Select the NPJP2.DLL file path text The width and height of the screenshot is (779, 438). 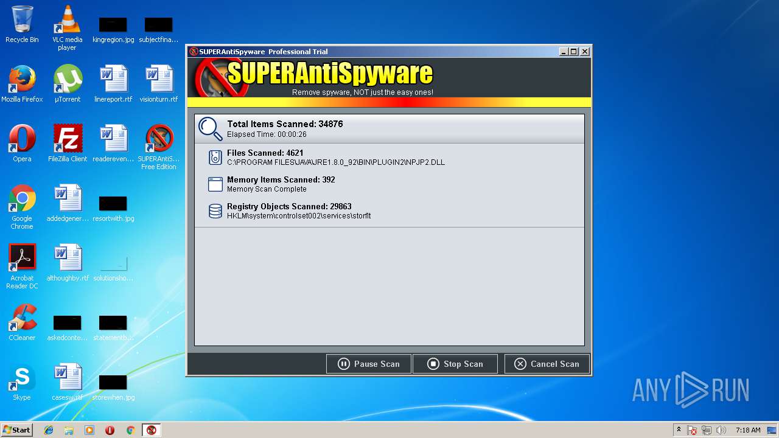(x=336, y=162)
